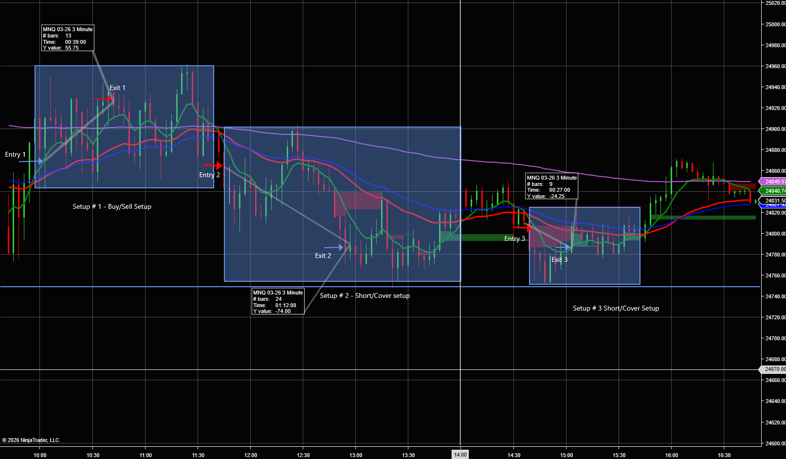Click the 11:00 time axis label
The width and height of the screenshot is (786, 459).
click(x=146, y=455)
